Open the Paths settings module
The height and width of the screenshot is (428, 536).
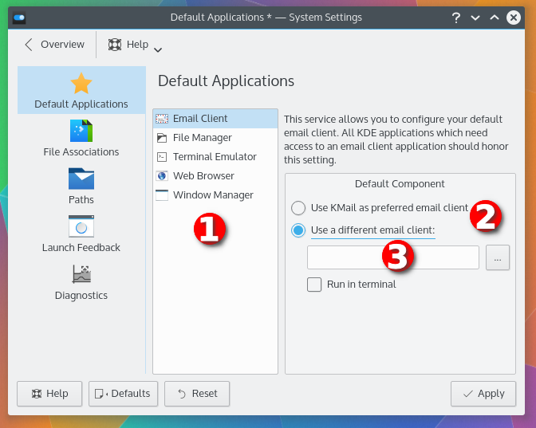81,185
